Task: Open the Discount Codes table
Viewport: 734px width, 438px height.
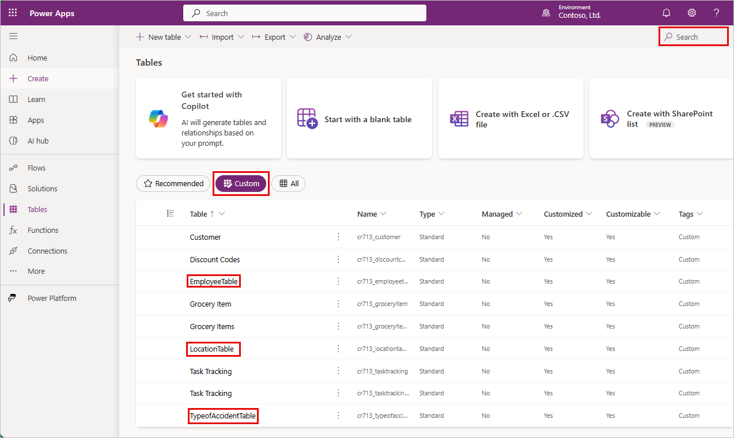Action: click(x=215, y=259)
